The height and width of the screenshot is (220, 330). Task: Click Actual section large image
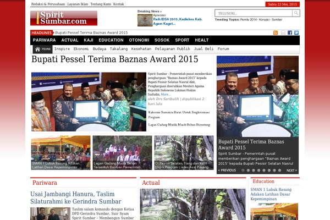193,204
